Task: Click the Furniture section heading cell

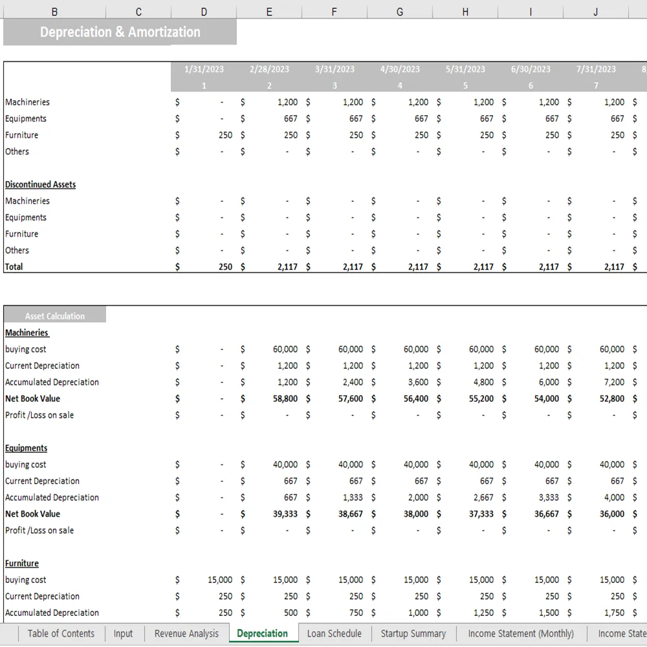Action: point(22,563)
